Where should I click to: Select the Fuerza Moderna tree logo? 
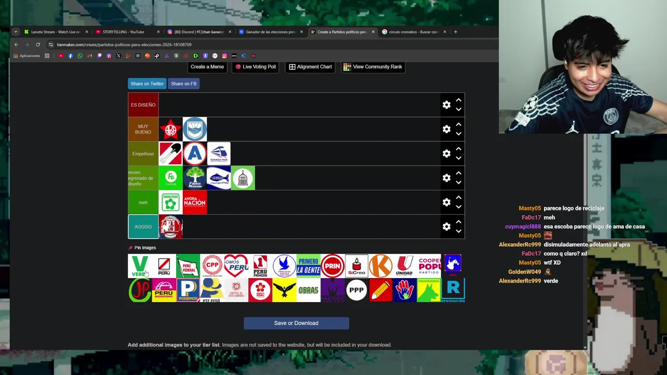coord(195,178)
